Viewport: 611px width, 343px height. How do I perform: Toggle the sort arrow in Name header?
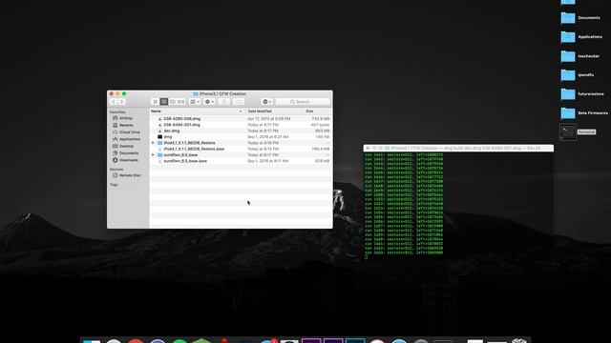pos(240,111)
